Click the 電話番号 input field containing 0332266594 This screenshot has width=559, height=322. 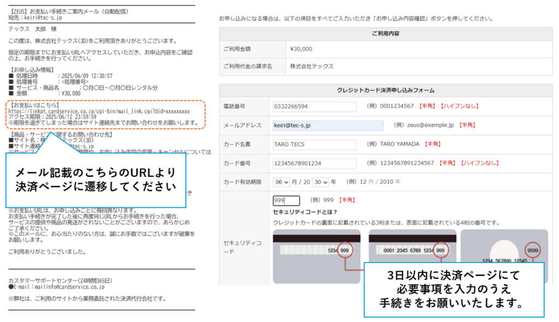tap(314, 106)
